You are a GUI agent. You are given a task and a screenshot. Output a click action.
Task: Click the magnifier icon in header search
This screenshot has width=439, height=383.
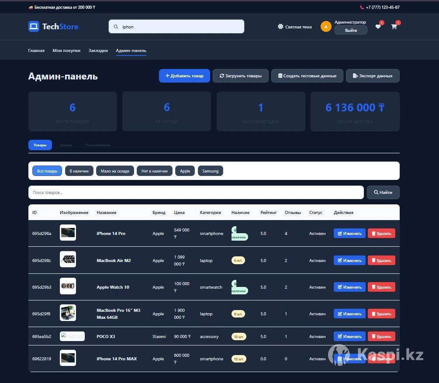pyautogui.click(x=116, y=27)
